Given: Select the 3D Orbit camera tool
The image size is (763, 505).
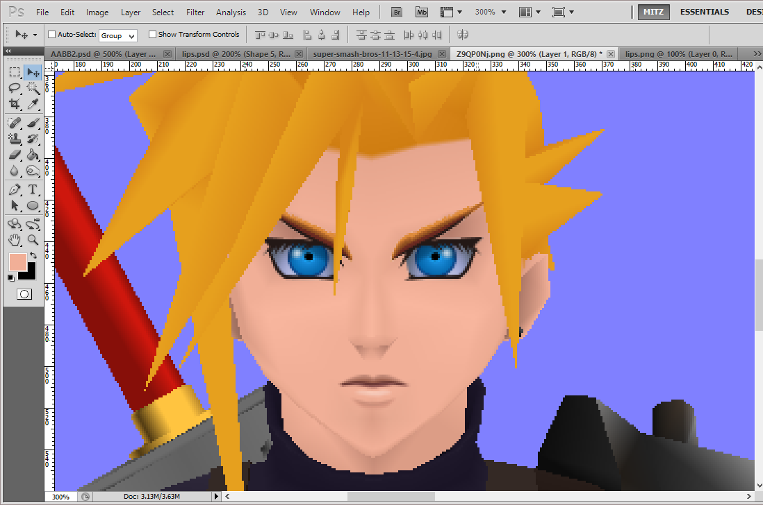Looking at the screenshot, I should (33, 224).
